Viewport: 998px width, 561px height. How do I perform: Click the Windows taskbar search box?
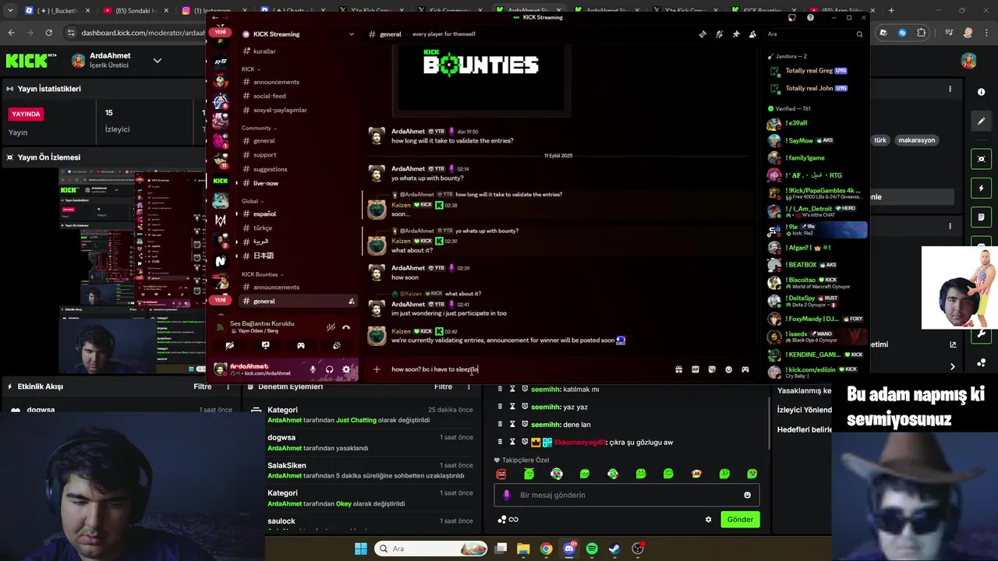432,549
